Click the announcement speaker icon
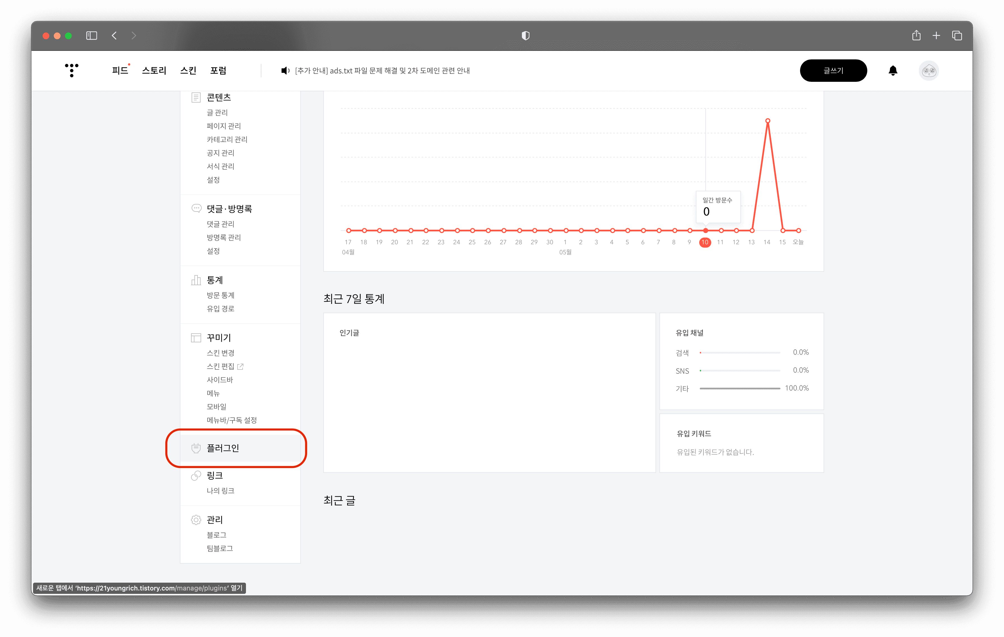This screenshot has height=637, width=1004. tap(285, 71)
